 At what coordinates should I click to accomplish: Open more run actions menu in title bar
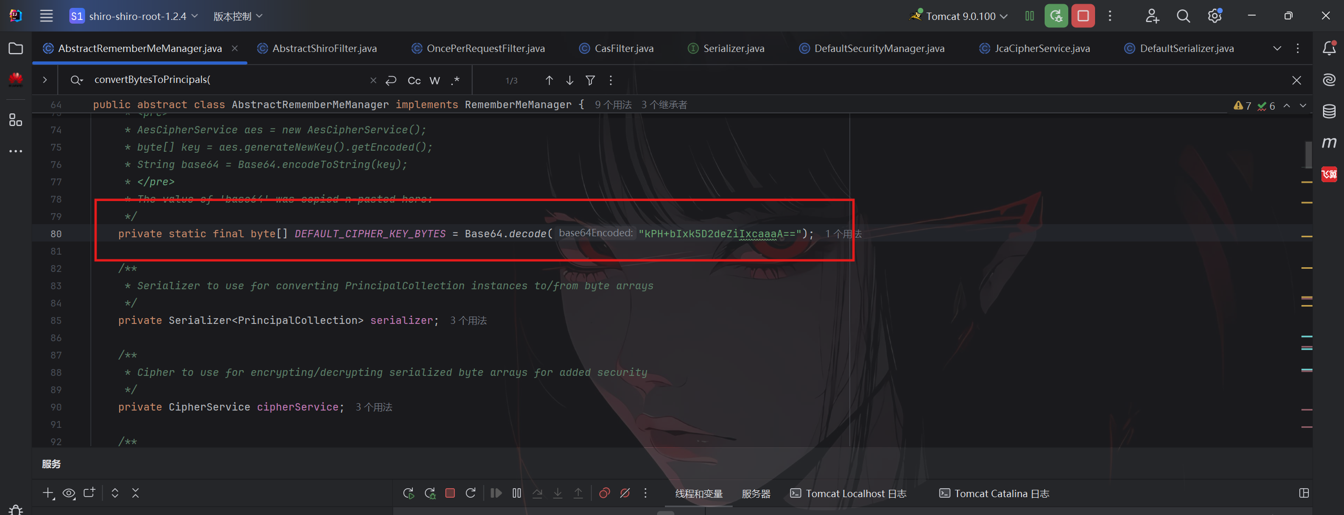click(1110, 16)
